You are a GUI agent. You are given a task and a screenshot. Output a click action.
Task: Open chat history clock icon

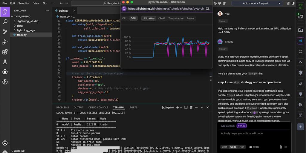[x=215, y=3]
